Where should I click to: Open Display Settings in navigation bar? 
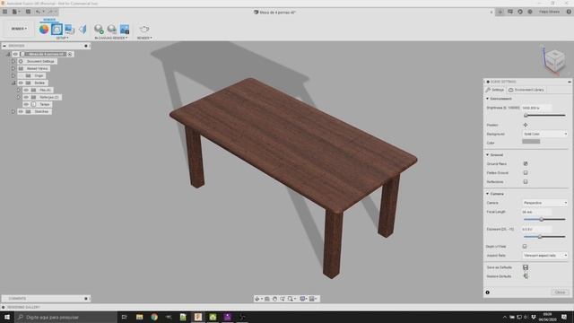click(x=303, y=299)
